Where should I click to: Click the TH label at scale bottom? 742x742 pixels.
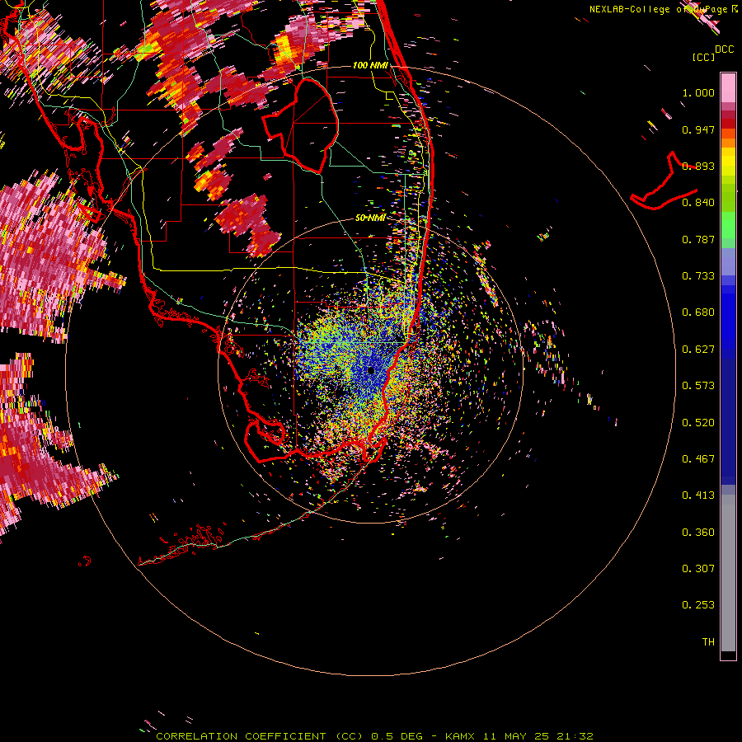708,642
